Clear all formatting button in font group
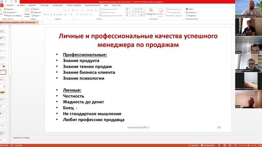Image resolution: width=262 pixels, height=147 pixels. click(73, 10)
